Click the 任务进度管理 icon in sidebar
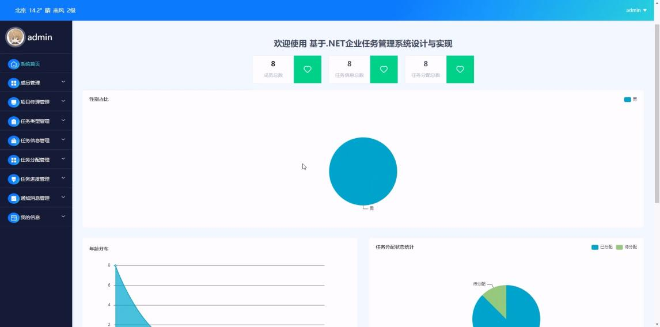 [14, 179]
